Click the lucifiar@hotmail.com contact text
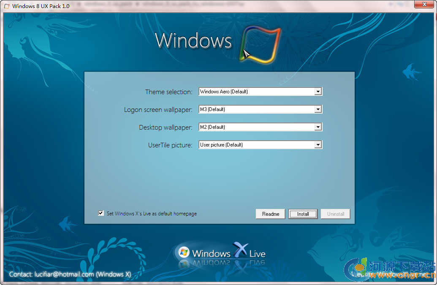Screen dimensions: 437x285 [64, 274]
